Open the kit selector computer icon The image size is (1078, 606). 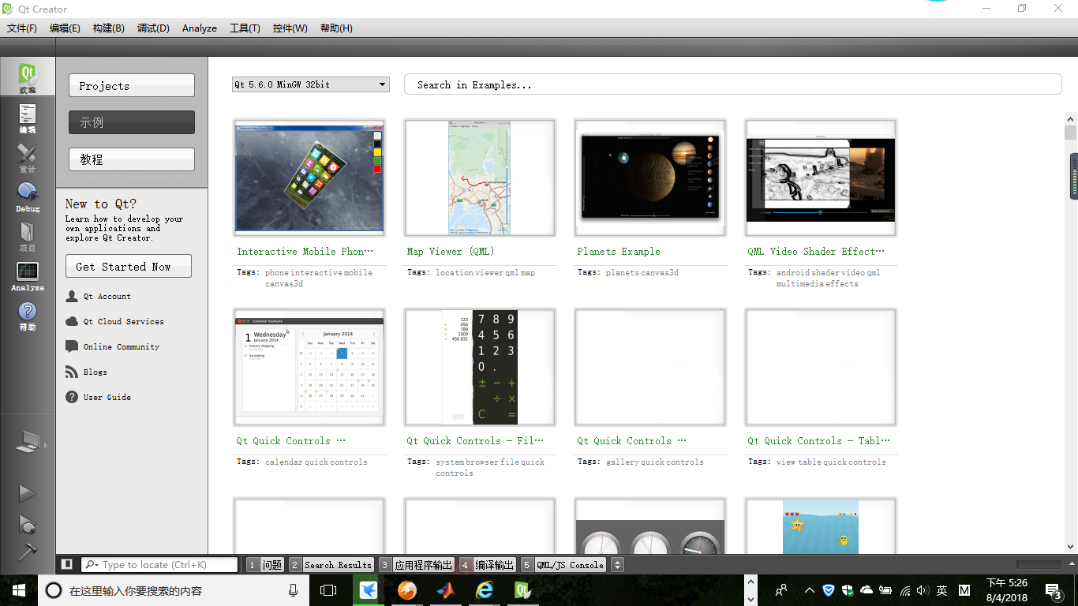[28, 443]
